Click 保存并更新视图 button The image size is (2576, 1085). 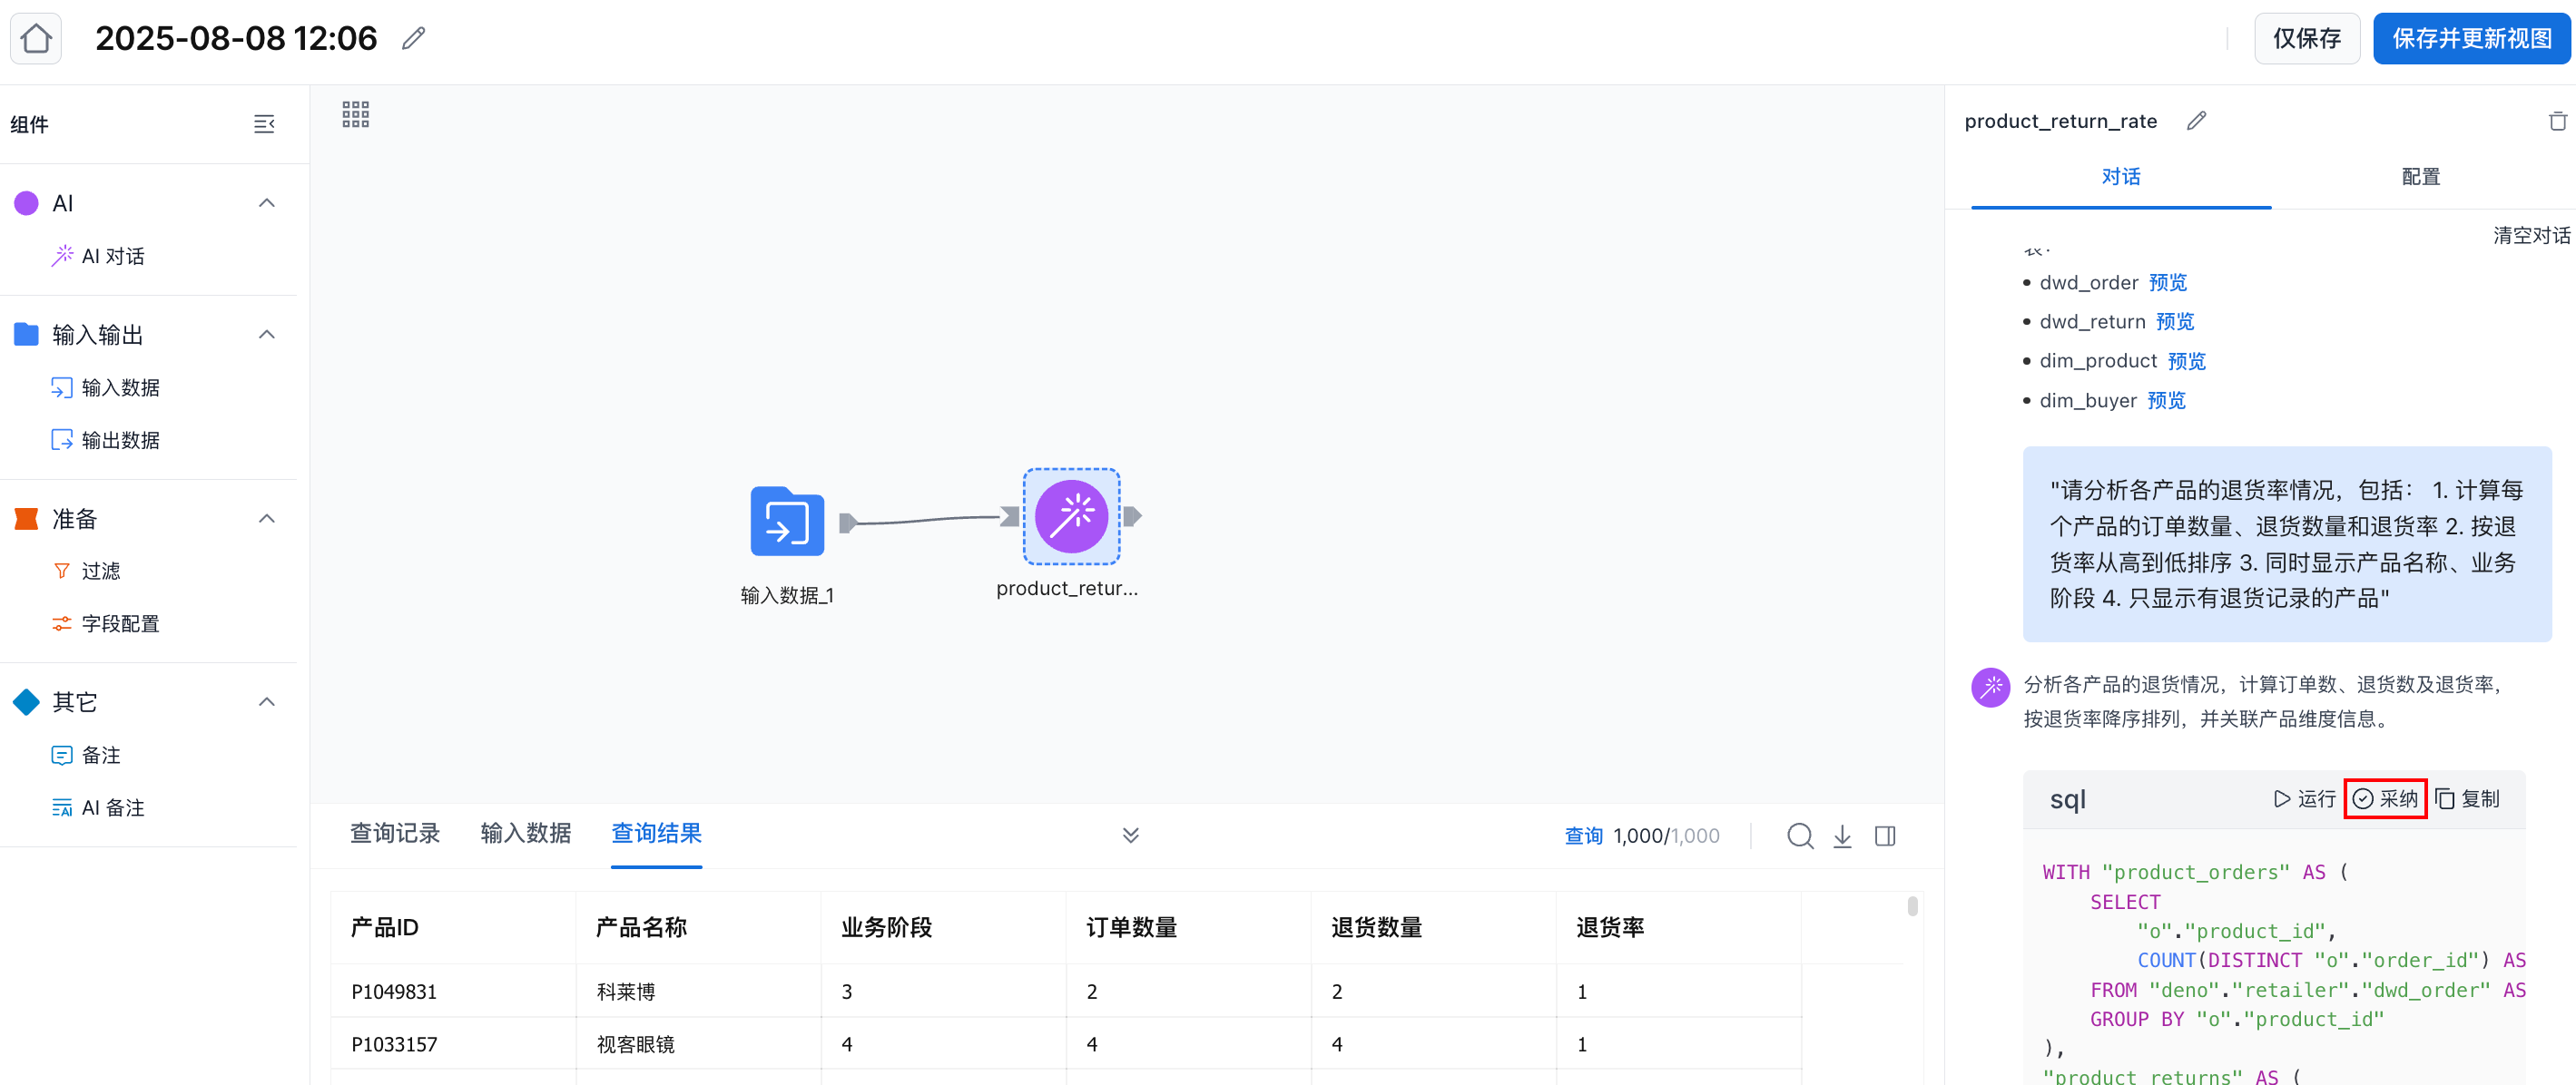2471,39
